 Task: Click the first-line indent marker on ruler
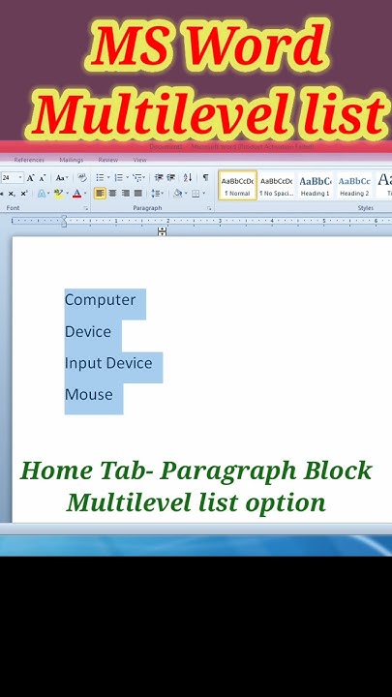[x=64, y=218]
